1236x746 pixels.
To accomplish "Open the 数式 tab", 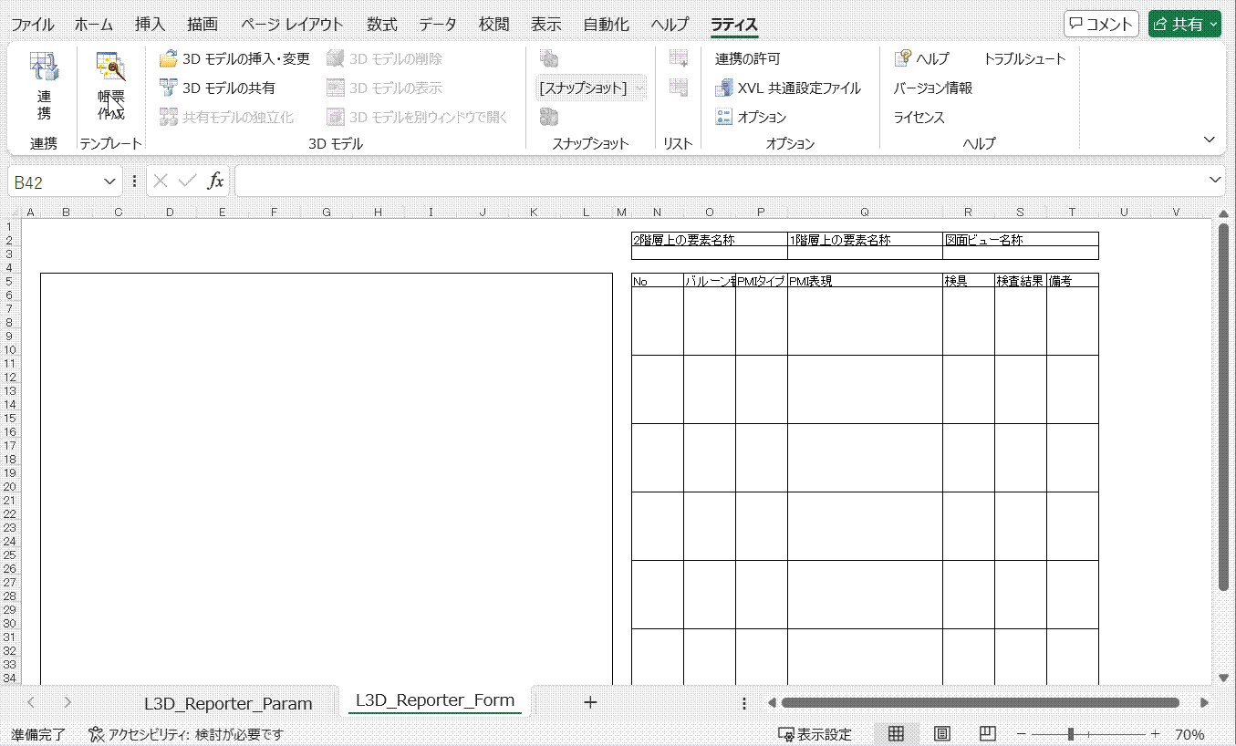I will (382, 25).
